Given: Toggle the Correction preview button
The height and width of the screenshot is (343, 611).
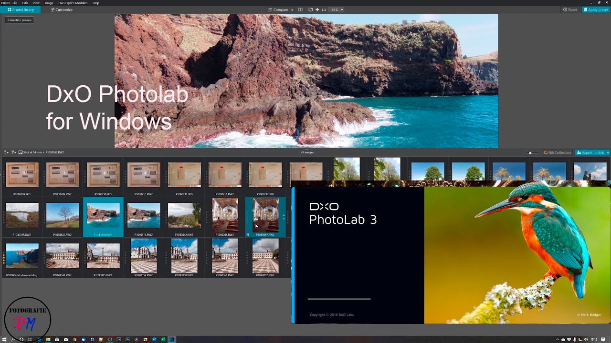Looking at the screenshot, I should tap(20, 20).
